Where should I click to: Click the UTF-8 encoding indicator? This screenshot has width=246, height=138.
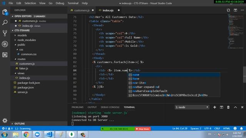click(208, 128)
